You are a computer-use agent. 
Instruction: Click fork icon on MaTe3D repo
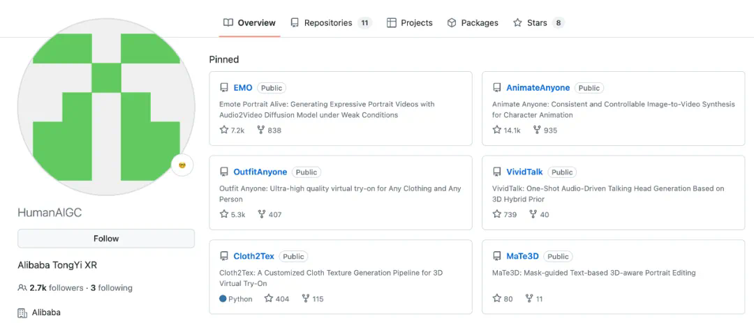[x=529, y=299]
